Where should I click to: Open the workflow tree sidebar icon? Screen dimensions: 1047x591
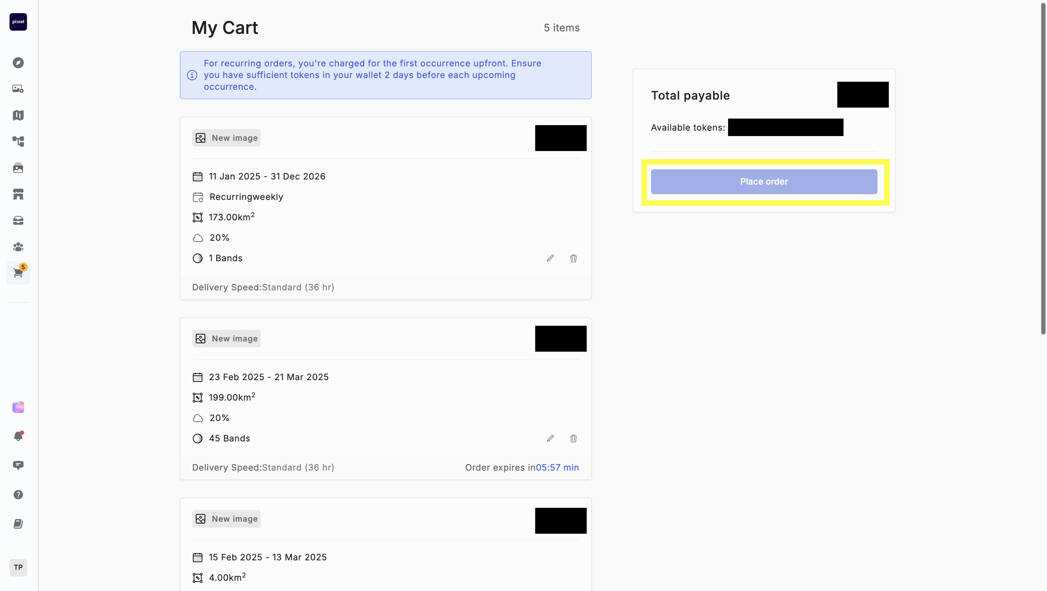(x=18, y=141)
